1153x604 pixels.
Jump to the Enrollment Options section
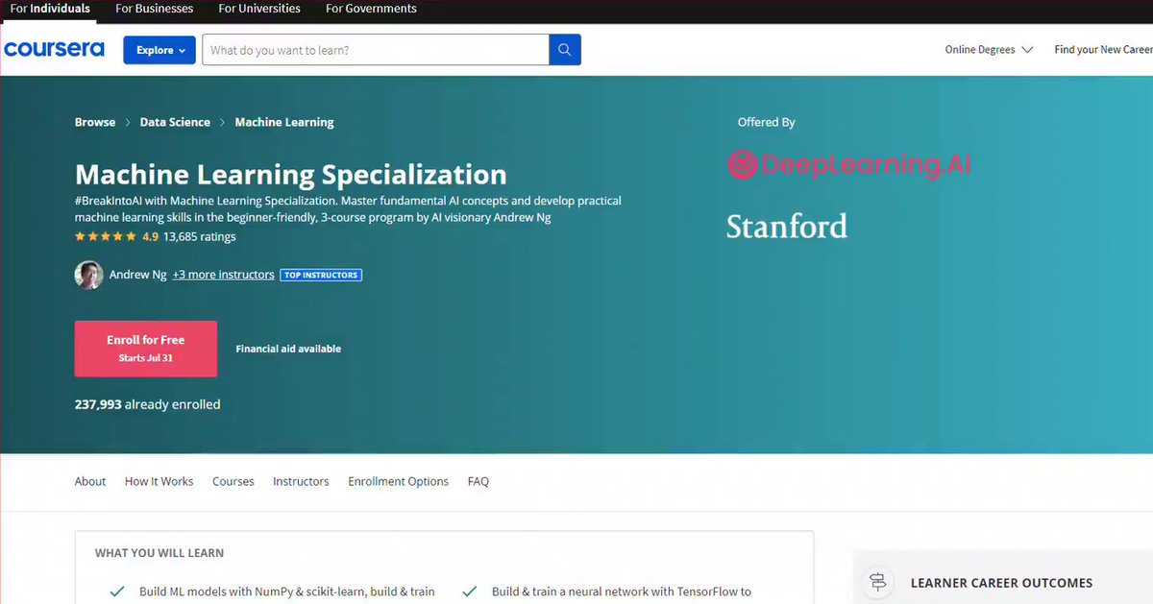tap(398, 482)
